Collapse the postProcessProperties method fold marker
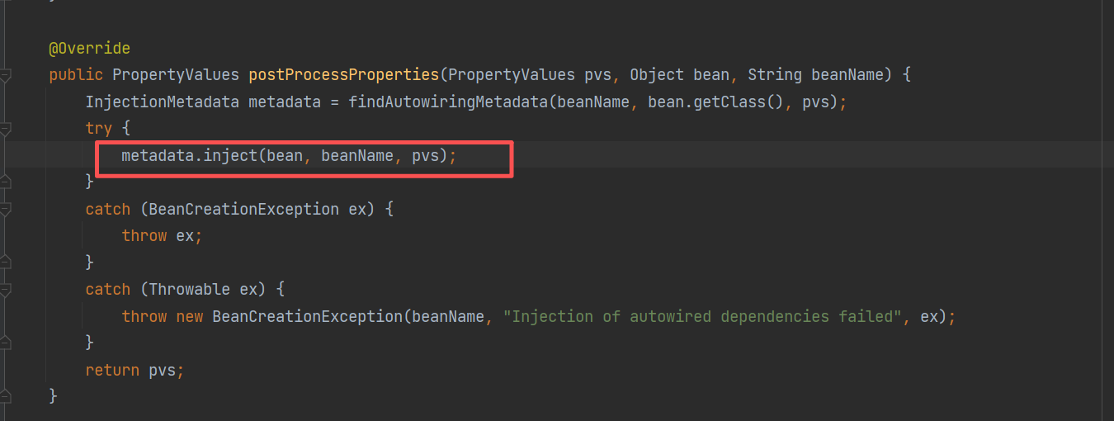Screen dimensions: 1114x421 coord(5,76)
